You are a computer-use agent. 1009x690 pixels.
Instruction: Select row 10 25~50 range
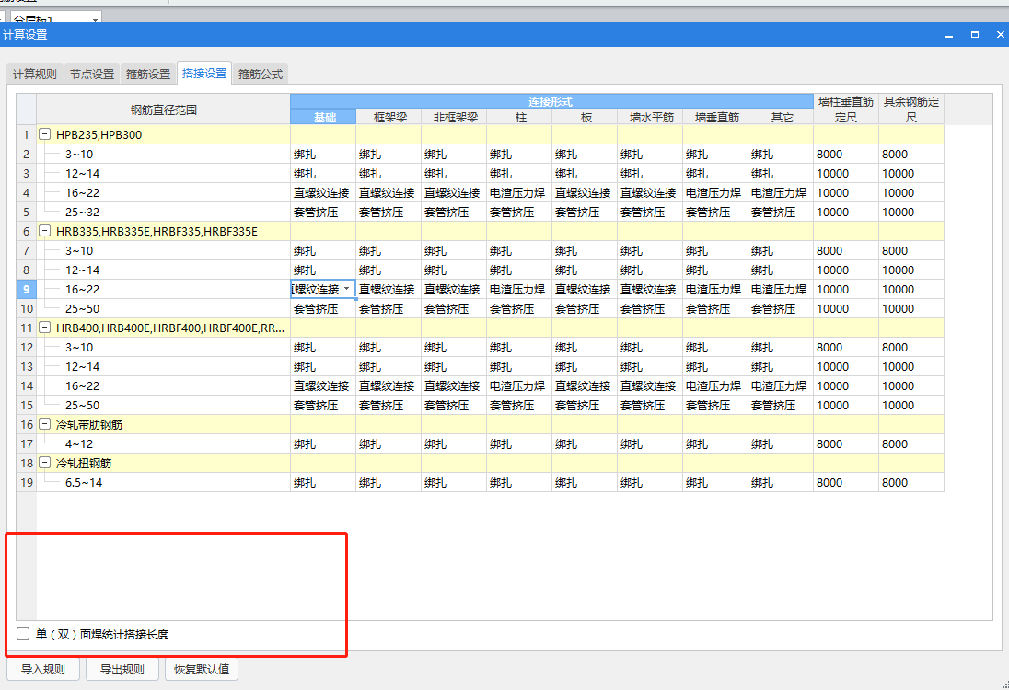click(x=164, y=309)
